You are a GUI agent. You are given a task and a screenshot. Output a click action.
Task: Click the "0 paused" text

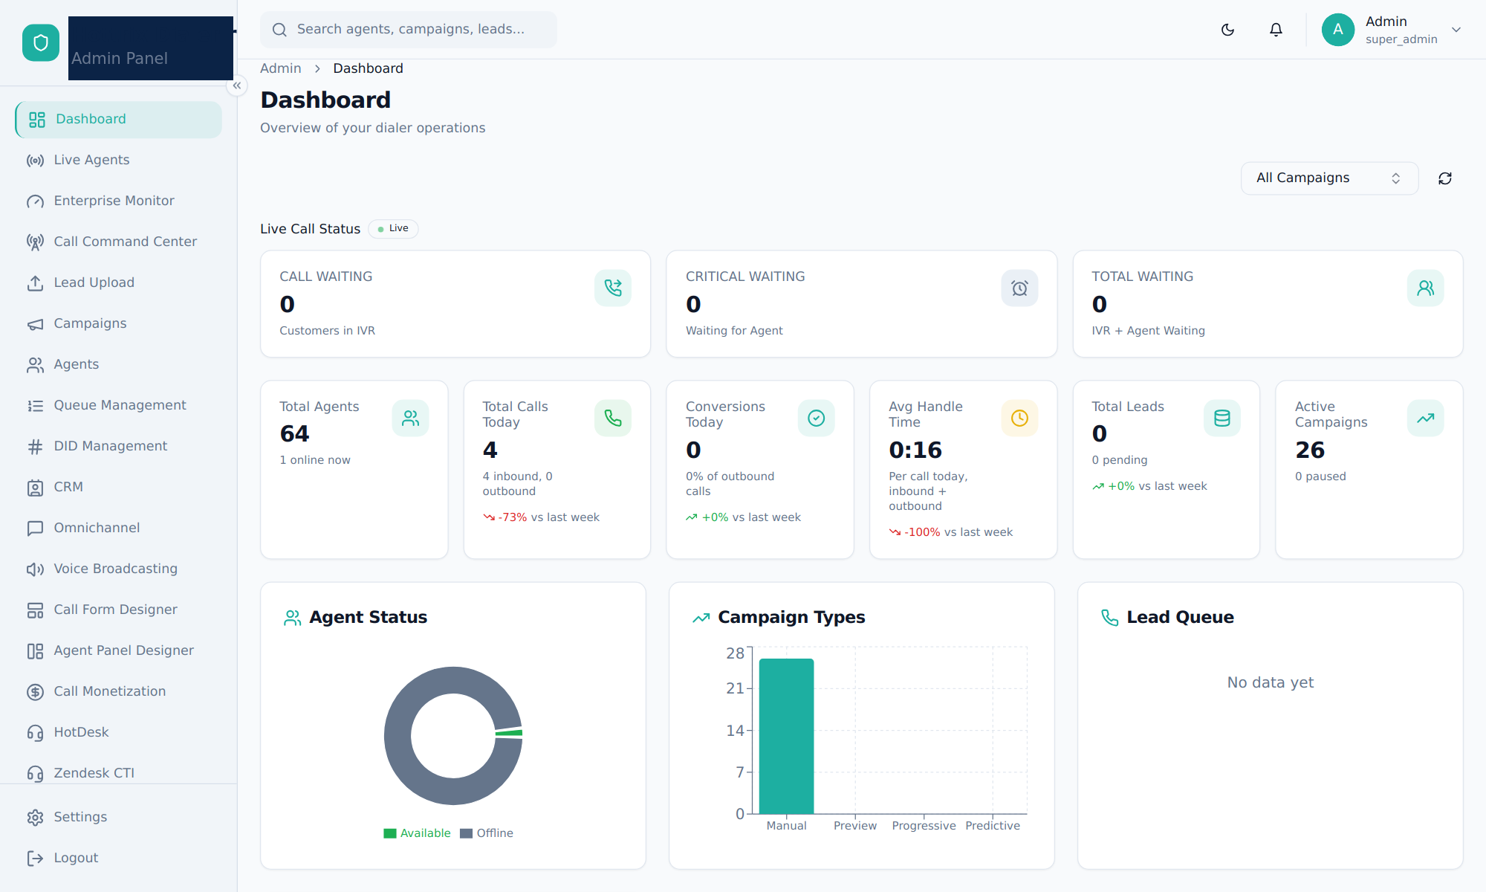pyautogui.click(x=1320, y=476)
